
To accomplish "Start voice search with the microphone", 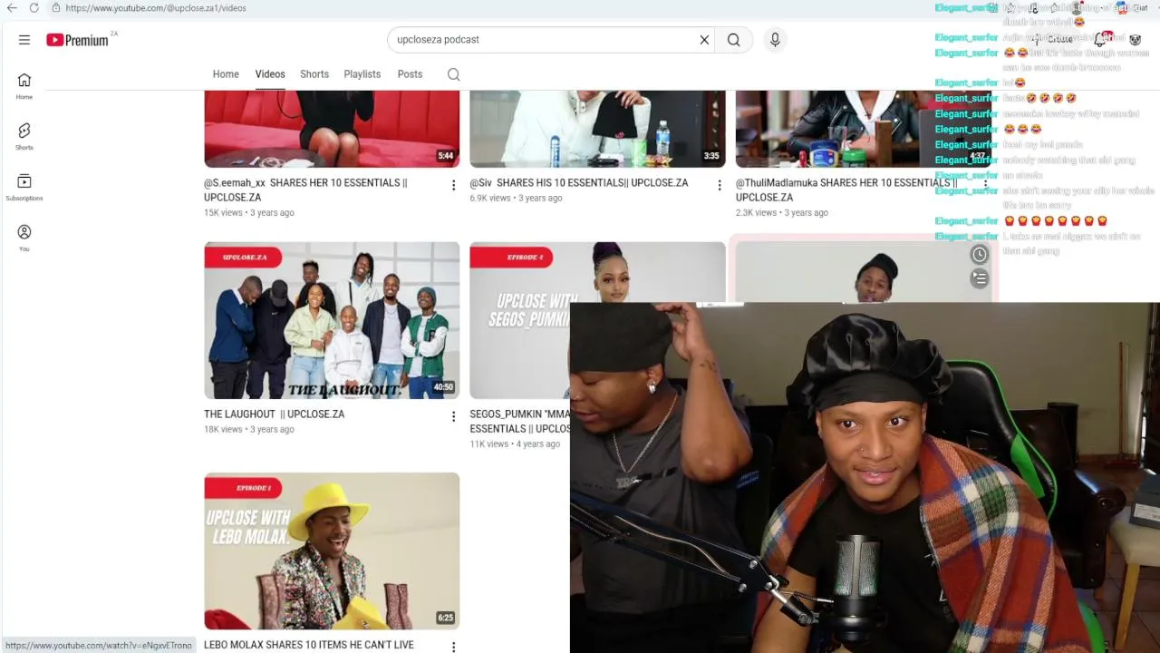I will click(775, 40).
